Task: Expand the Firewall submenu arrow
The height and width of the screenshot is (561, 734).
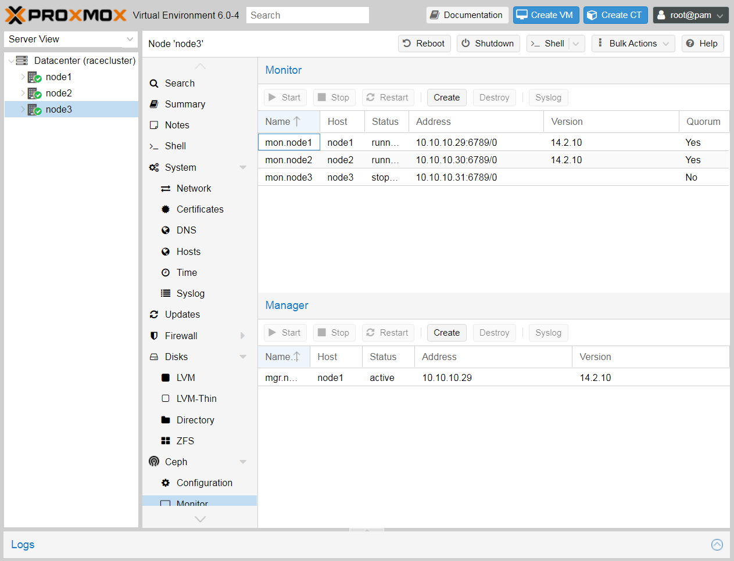Action: [x=243, y=336]
